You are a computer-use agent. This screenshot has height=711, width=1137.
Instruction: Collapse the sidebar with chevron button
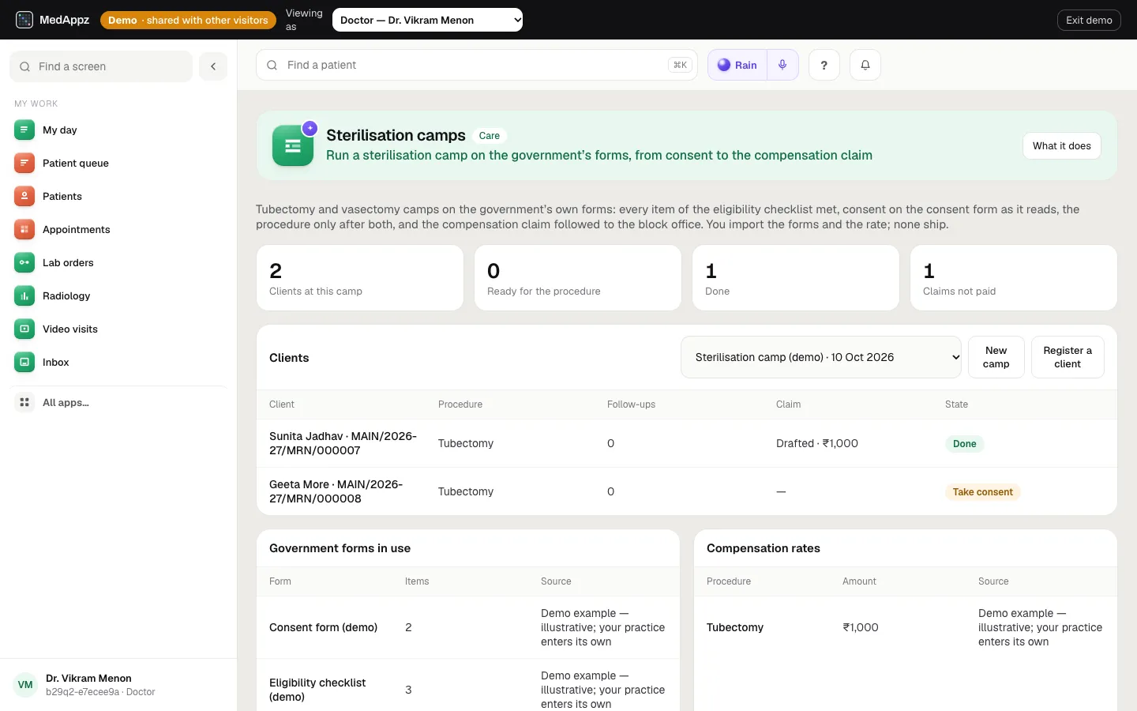pyautogui.click(x=213, y=66)
